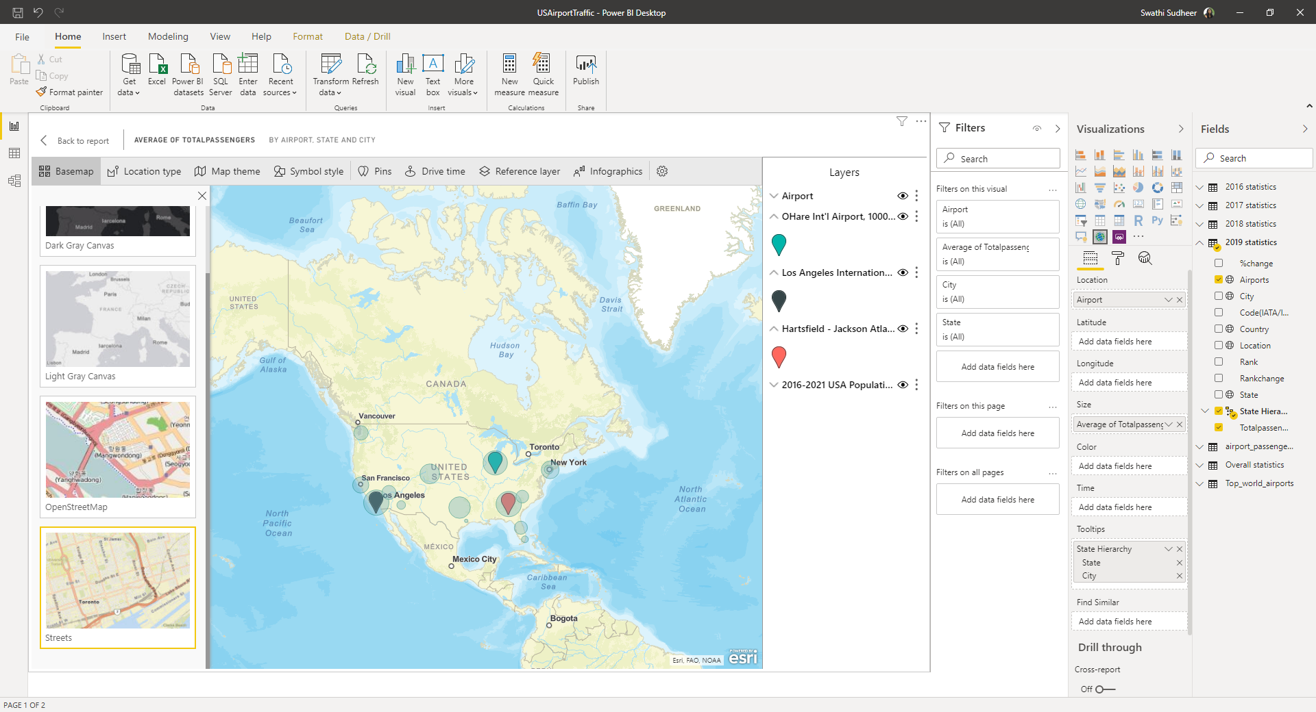
Task: Open the Format paint roller pane
Action: click(x=1118, y=258)
